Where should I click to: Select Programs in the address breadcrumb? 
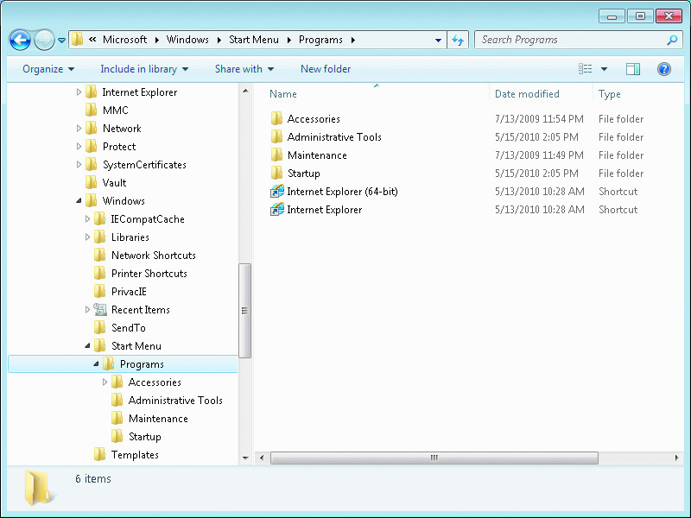tap(320, 40)
